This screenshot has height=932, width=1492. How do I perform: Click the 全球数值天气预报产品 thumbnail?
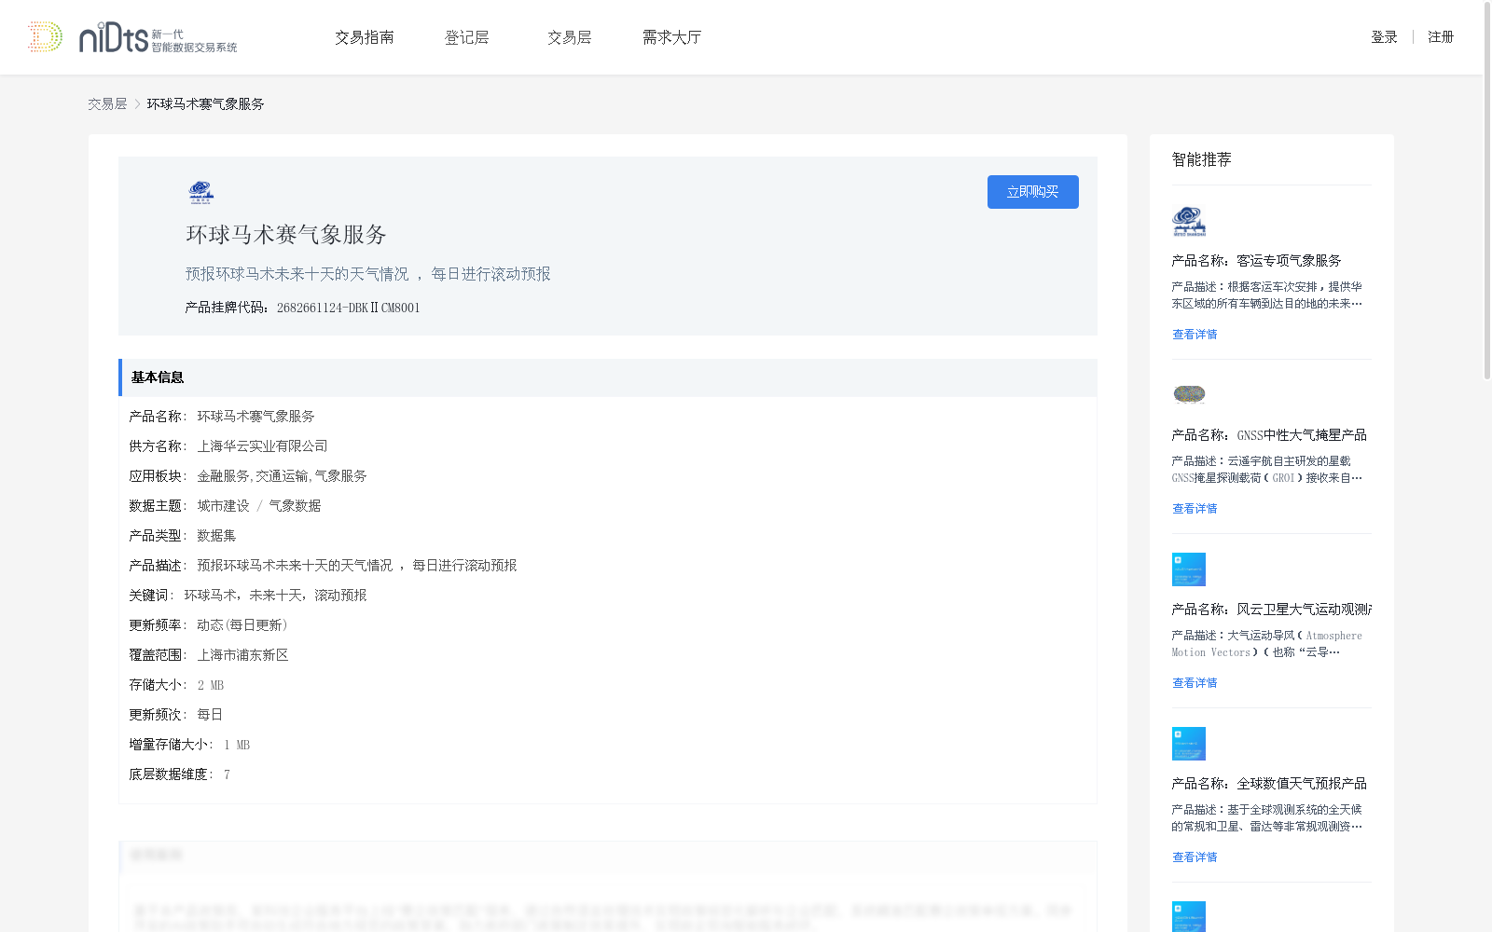(1189, 744)
